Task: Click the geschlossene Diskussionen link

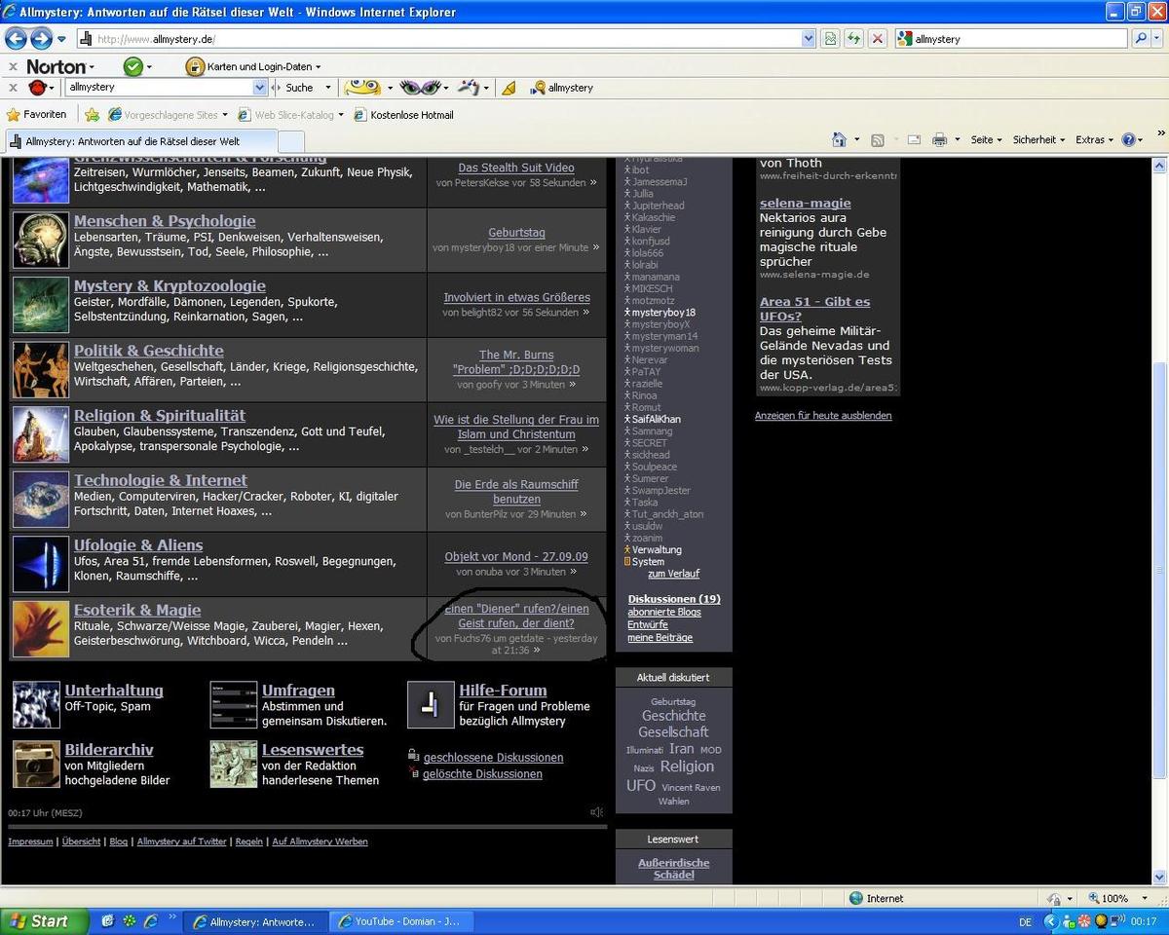Action: pyautogui.click(x=493, y=758)
